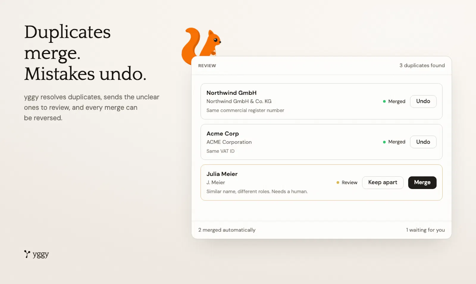Viewport: 476px width, 284px height.
Task: Click the REVIEW panel header label
Action: (x=207, y=66)
